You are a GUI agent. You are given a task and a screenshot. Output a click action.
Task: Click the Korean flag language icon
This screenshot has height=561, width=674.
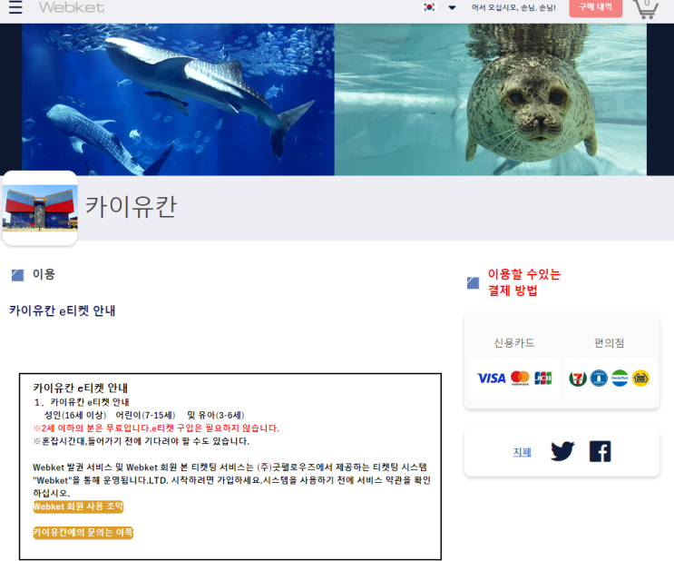(x=429, y=7)
